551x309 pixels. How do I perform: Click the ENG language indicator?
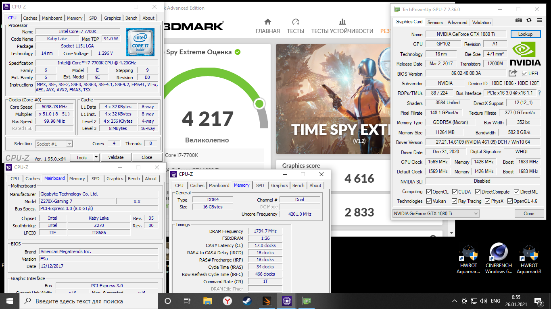495,301
